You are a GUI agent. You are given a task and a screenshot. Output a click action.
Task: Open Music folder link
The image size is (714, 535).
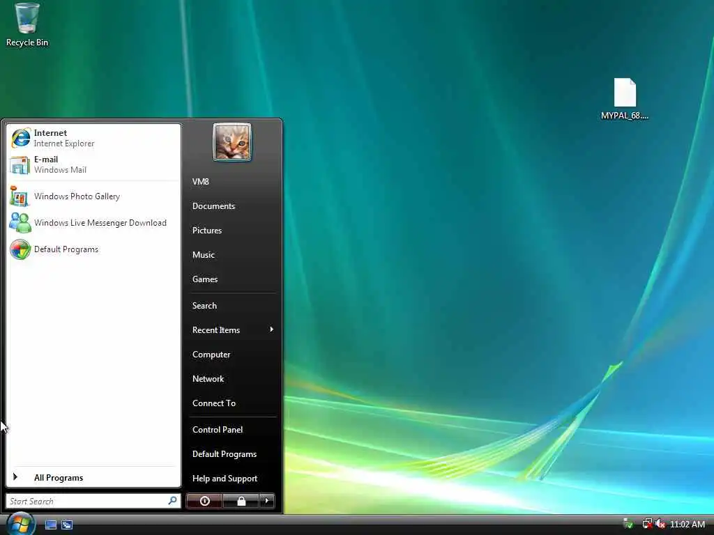232,255
